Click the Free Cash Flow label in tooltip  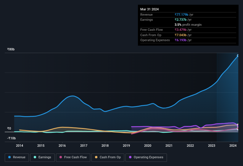(x=152, y=30)
